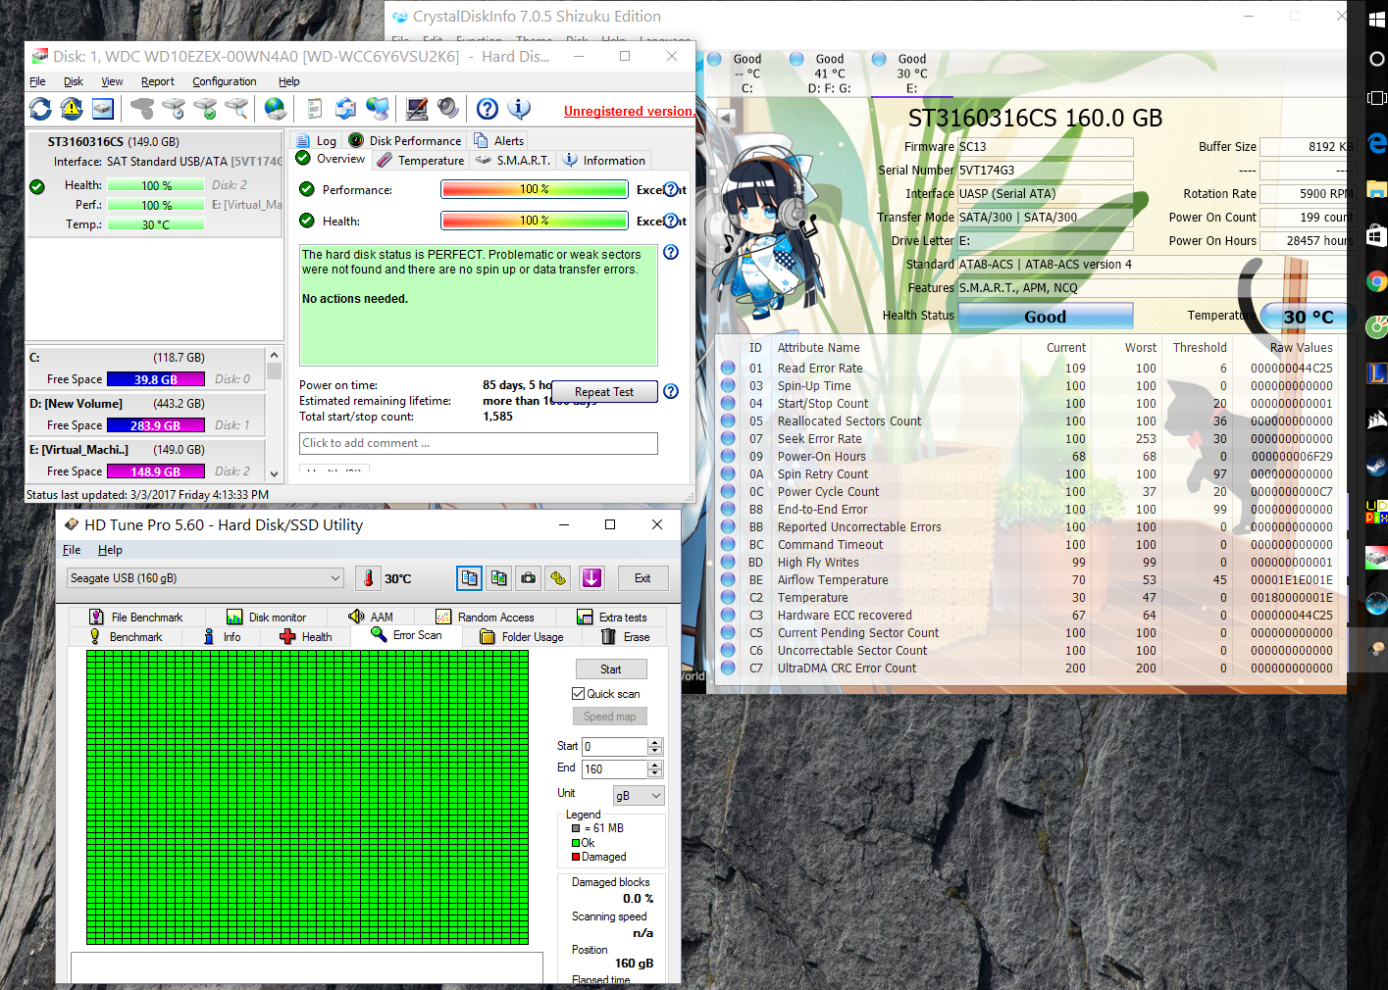Open the File menu in HD Tune Pro
The height and width of the screenshot is (990, 1388).
pyautogui.click(x=72, y=550)
